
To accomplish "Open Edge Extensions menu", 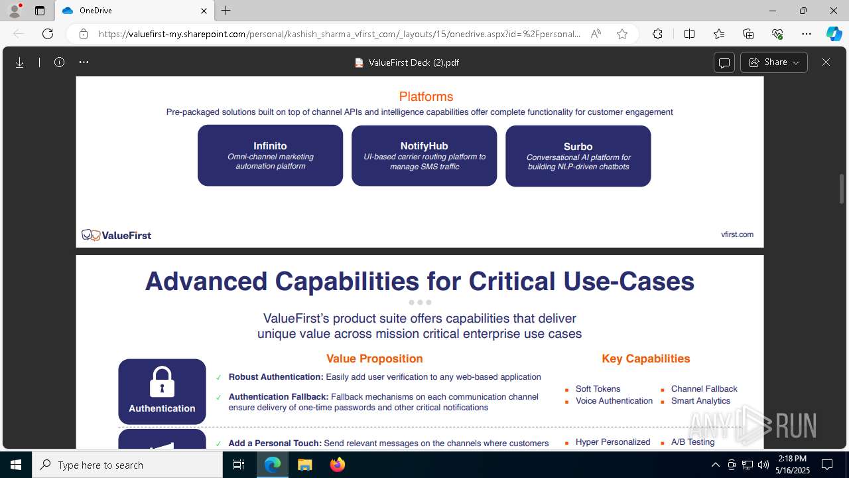I will pos(657,34).
